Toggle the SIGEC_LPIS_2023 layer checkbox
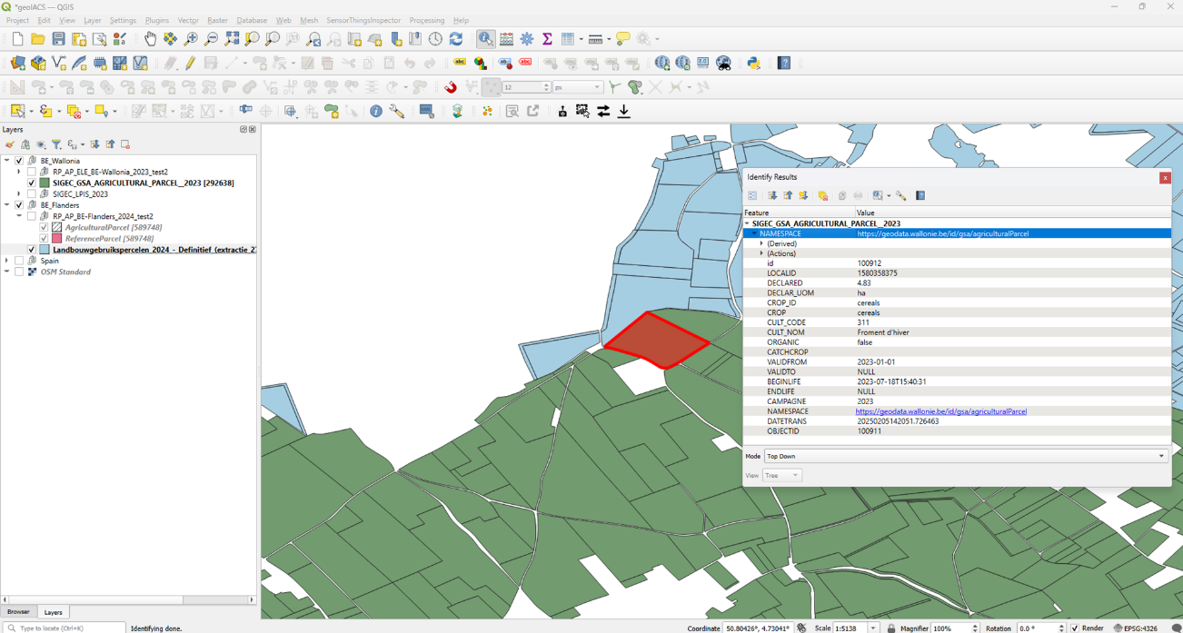 [32, 193]
